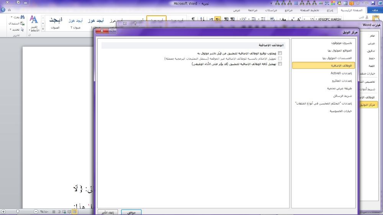Click the Decrease Indent icon
This screenshot has height=215, width=383.
(x=232, y=19)
